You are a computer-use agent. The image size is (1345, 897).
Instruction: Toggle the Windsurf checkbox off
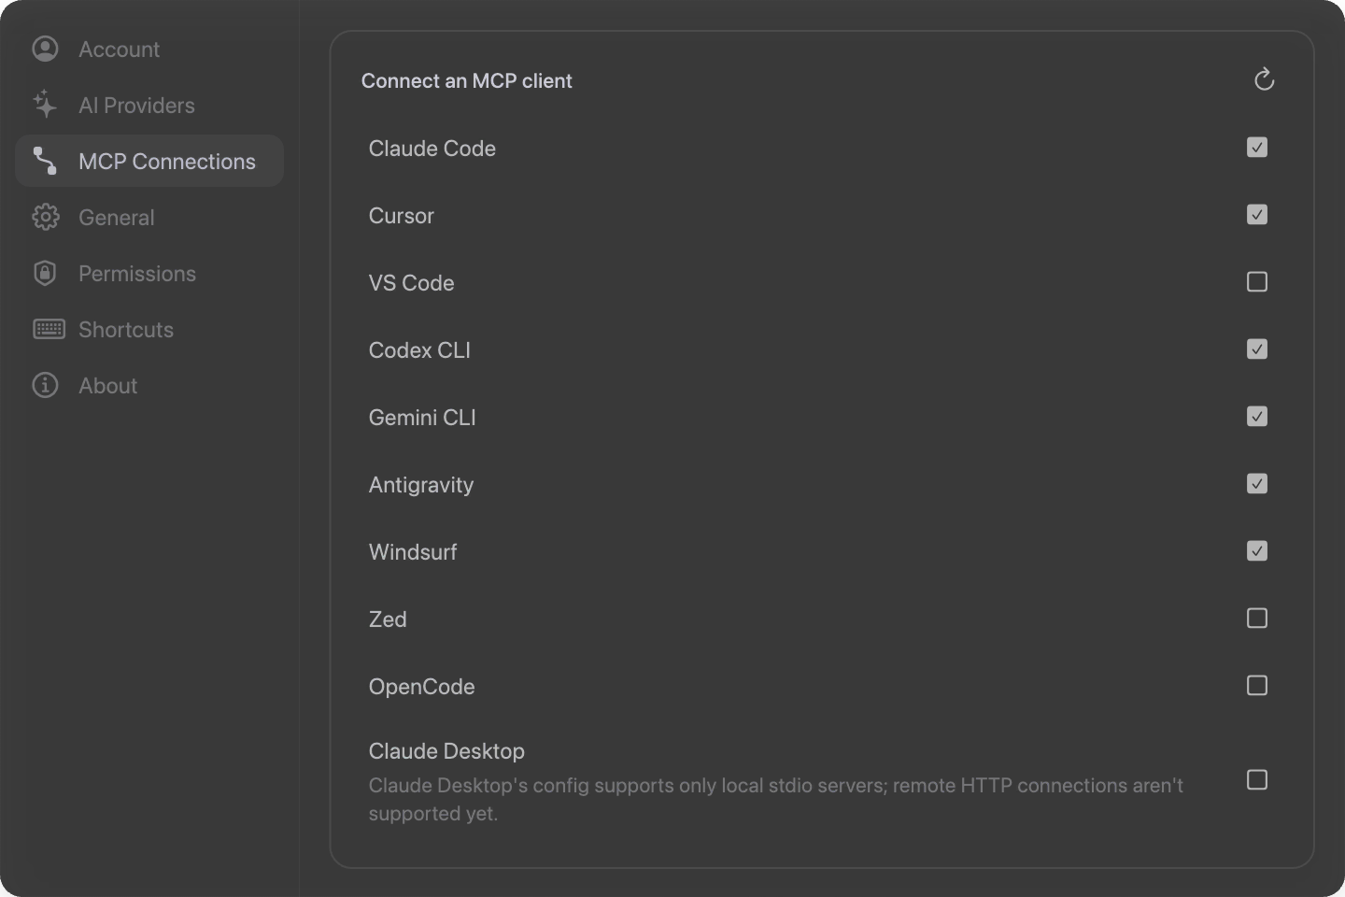click(x=1257, y=551)
